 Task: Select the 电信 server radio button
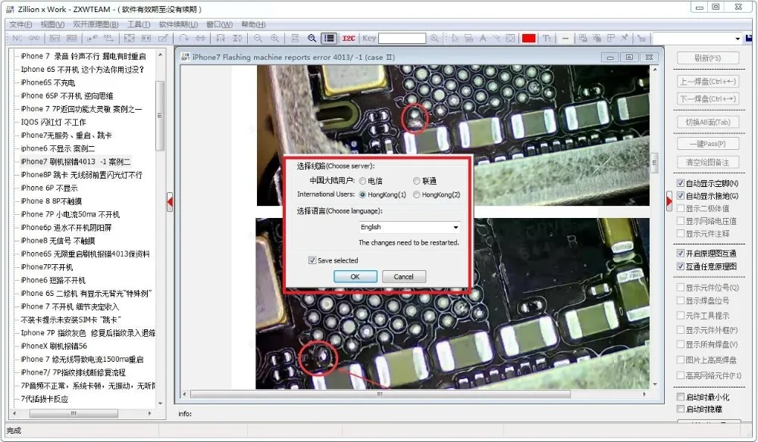[362, 181]
